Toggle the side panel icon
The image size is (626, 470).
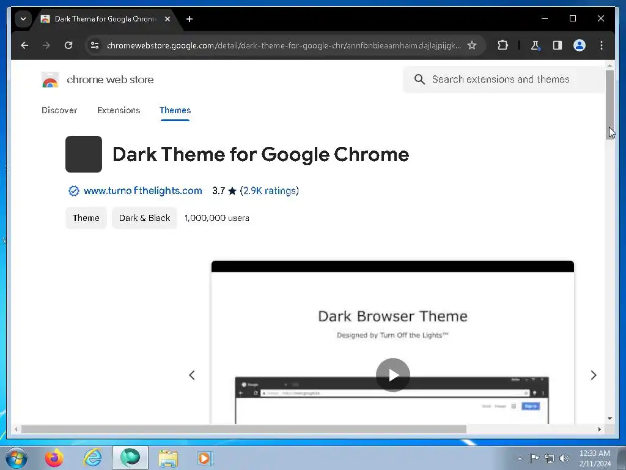(x=558, y=45)
